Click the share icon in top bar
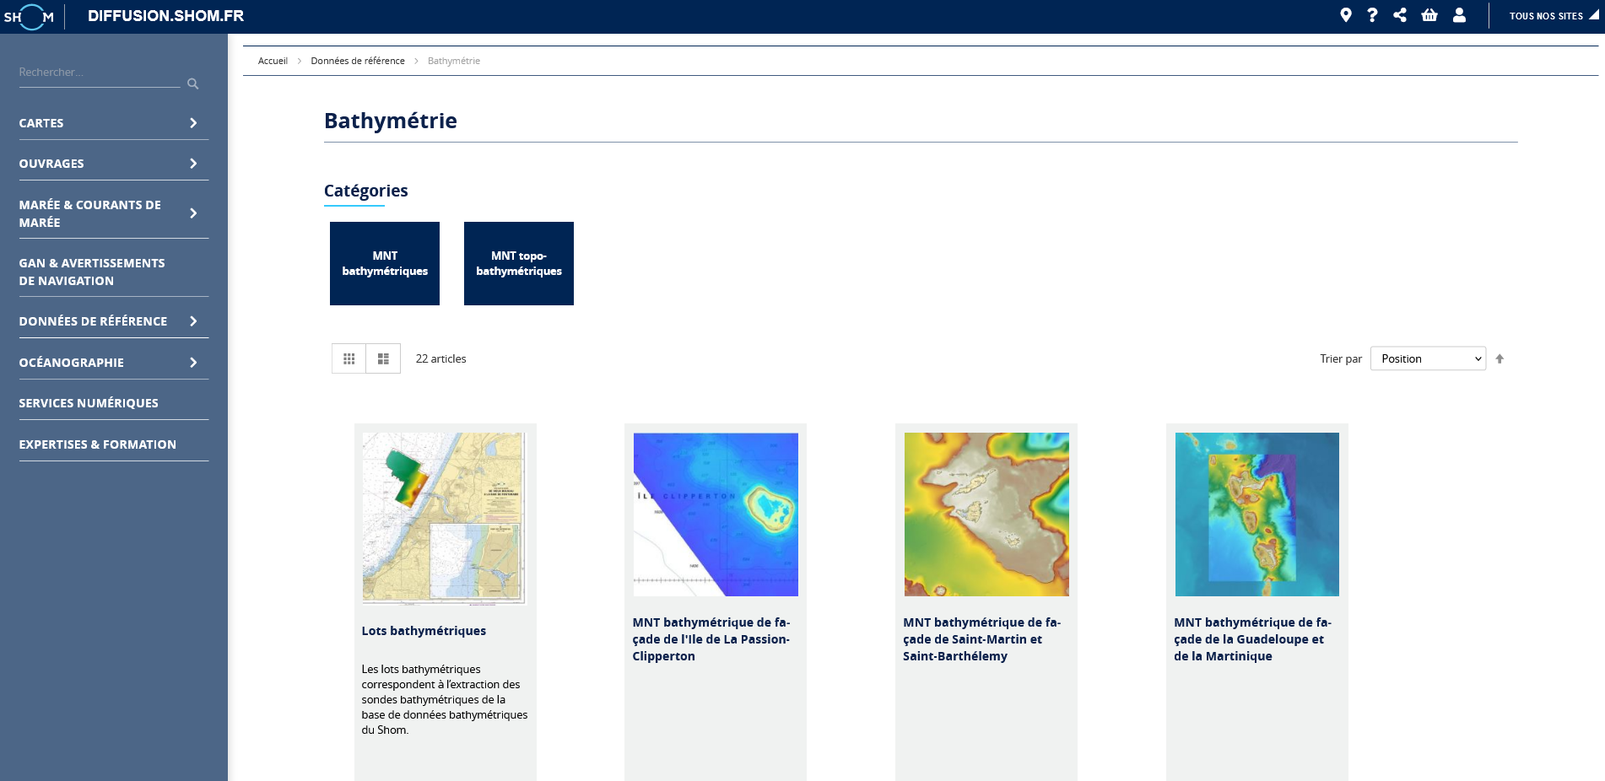The image size is (1605, 781). point(1400,15)
